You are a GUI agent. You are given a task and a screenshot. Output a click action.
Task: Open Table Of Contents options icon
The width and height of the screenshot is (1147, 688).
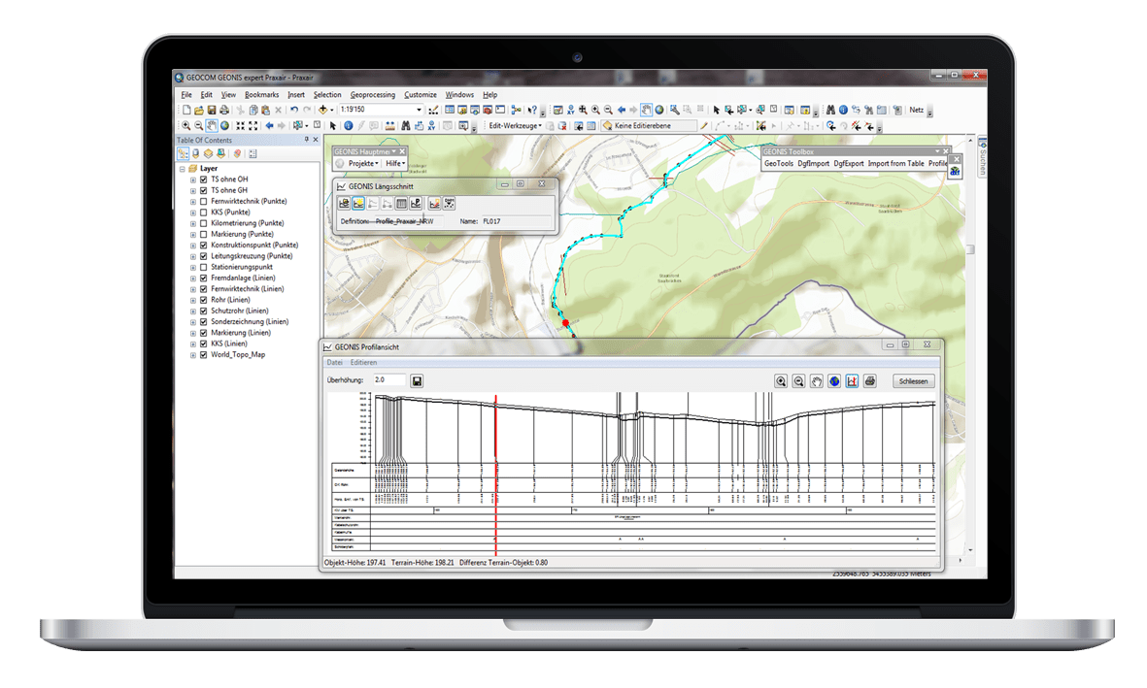pos(253,153)
